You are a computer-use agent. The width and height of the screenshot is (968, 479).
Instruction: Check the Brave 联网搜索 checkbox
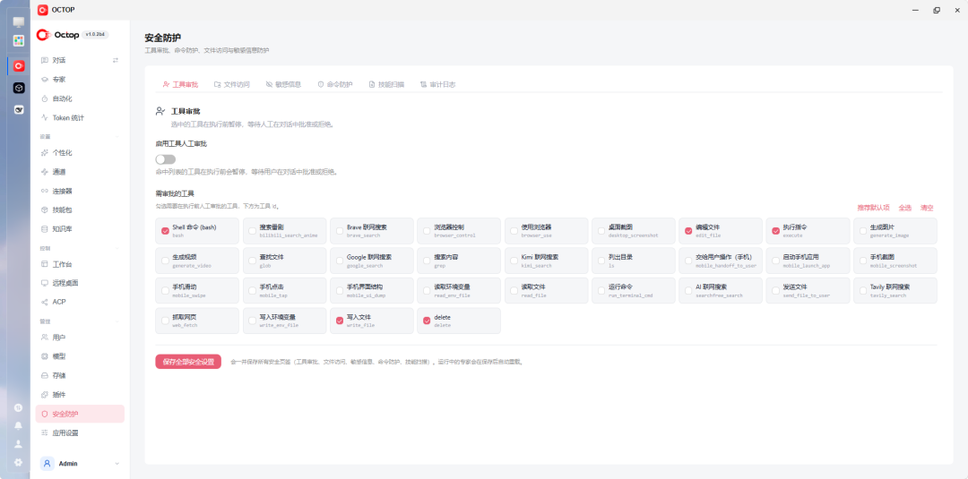(x=340, y=231)
